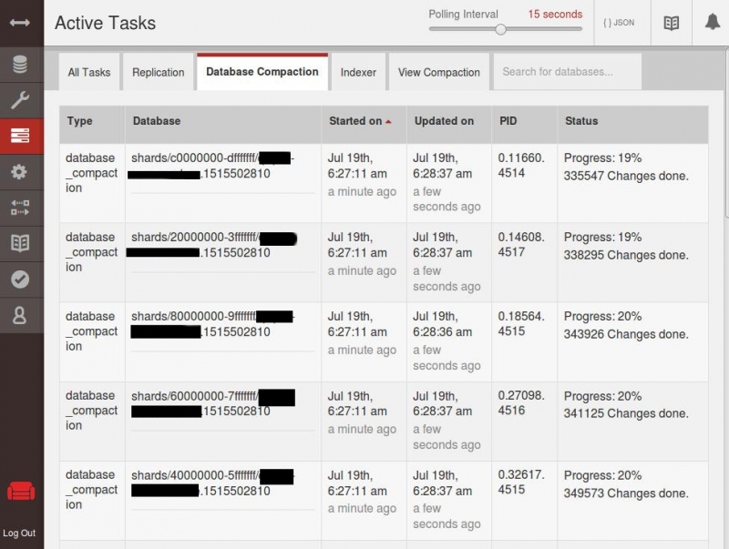This screenshot has width=729, height=549.
Task: Click the notification bell in the header
Action: click(x=712, y=23)
